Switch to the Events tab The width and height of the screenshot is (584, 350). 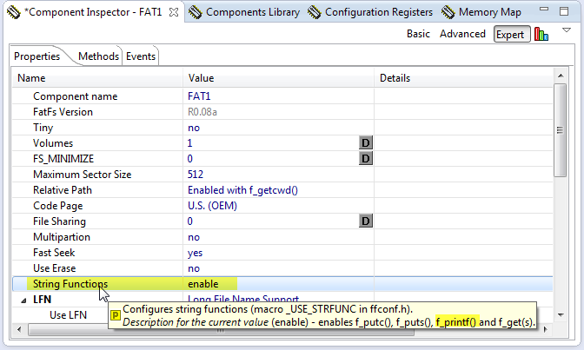(141, 56)
